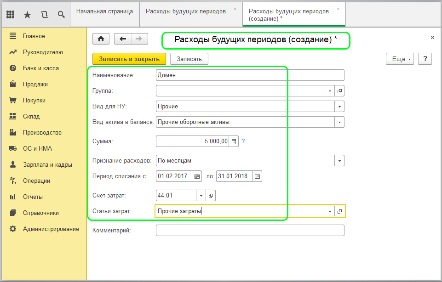The image size is (442, 282).
Task: Open the history icon in top bar
Action: [44, 14]
